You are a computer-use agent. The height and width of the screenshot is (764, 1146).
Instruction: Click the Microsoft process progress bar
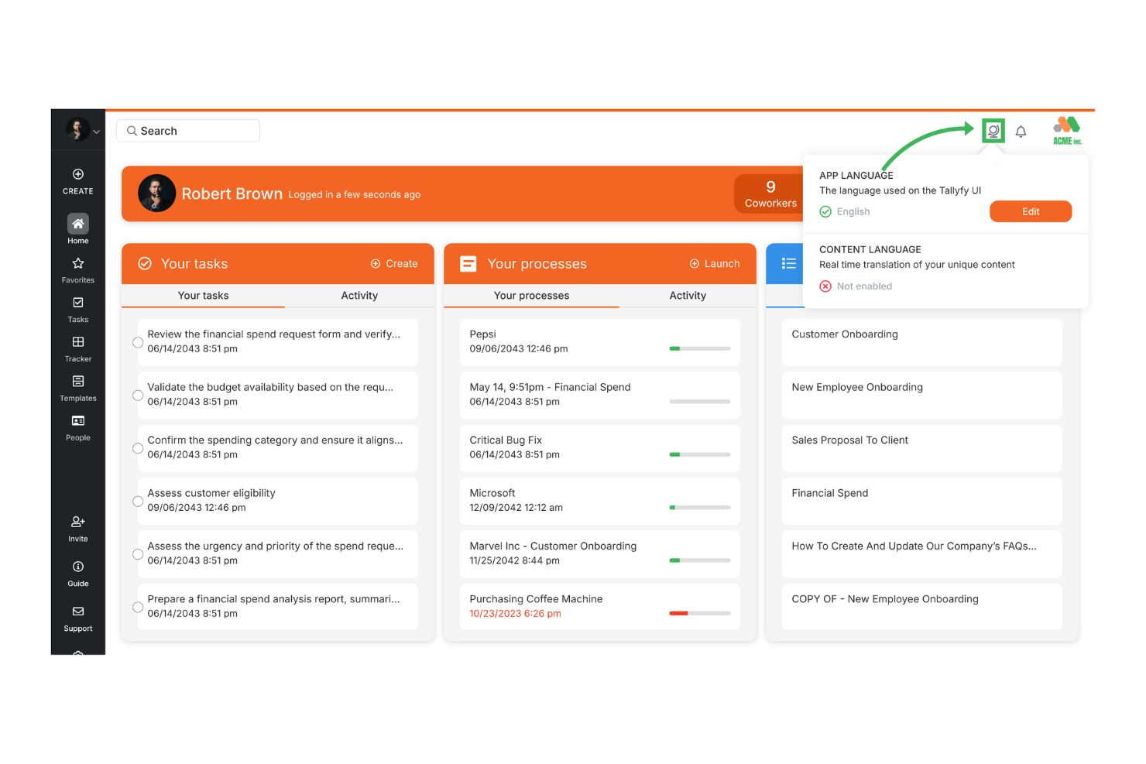[x=700, y=508]
